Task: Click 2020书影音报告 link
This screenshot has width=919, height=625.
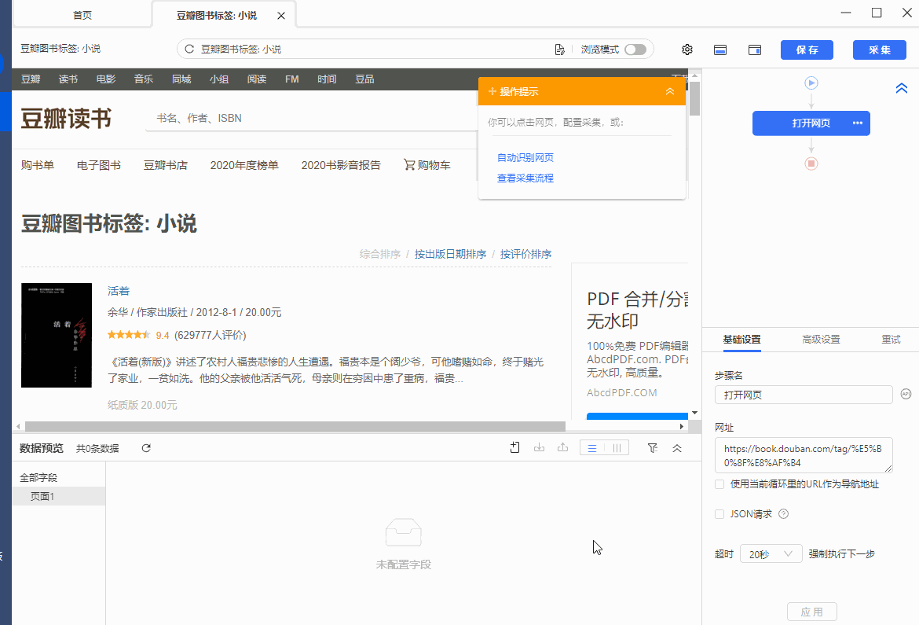Action: pos(341,166)
